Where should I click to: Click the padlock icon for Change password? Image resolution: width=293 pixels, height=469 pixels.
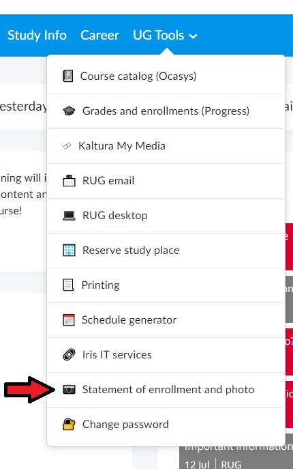[69, 424]
